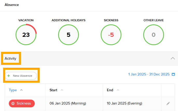Select the Additional Holidays circle showing 5
The height and width of the screenshot is (111, 178).
point(69,35)
